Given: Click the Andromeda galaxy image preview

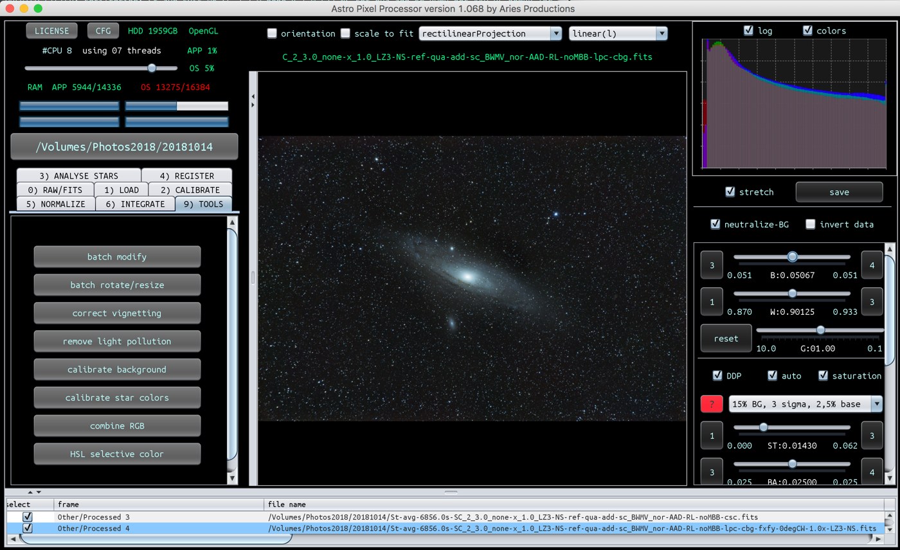Looking at the screenshot, I should 473,279.
